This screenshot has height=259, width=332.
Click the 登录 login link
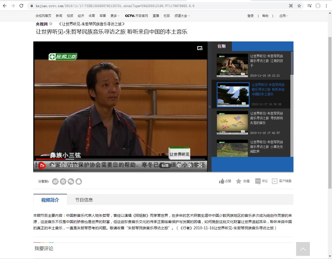(x=250, y=16)
